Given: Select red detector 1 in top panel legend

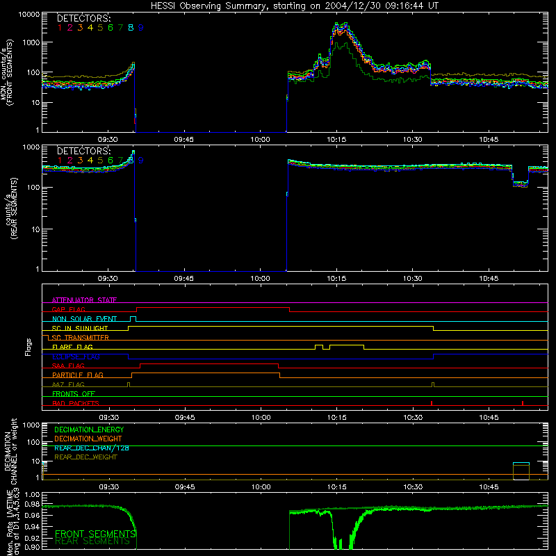Looking at the screenshot, I should (60, 28).
